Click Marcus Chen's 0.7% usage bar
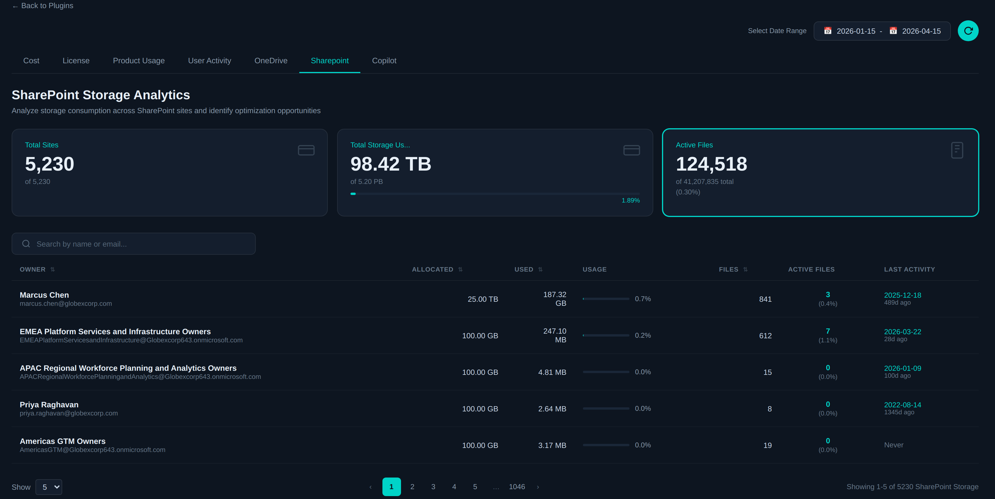 (606, 299)
